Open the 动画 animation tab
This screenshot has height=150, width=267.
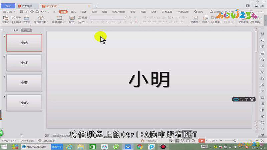click(x=104, y=12)
